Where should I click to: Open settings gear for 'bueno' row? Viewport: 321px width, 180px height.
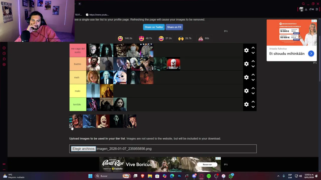coord(246,64)
